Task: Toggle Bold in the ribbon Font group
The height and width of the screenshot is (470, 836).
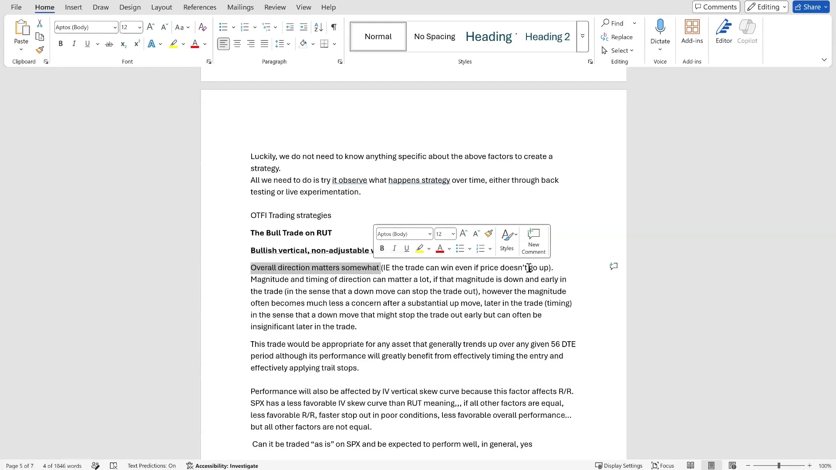Action: pyautogui.click(x=61, y=44)
